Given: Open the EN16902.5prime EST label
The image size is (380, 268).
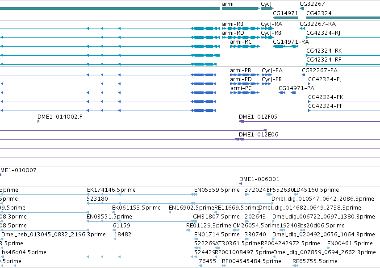Looking at the screenshot, I should (x=192, y=208).
